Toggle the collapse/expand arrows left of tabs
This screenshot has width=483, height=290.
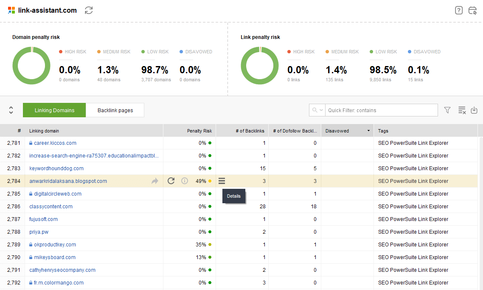pyautogui.click(x=11, y=110)
